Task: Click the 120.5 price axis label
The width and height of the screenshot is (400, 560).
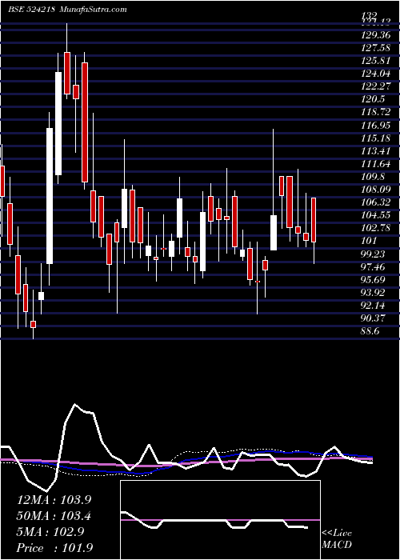Action: (374, 100)
